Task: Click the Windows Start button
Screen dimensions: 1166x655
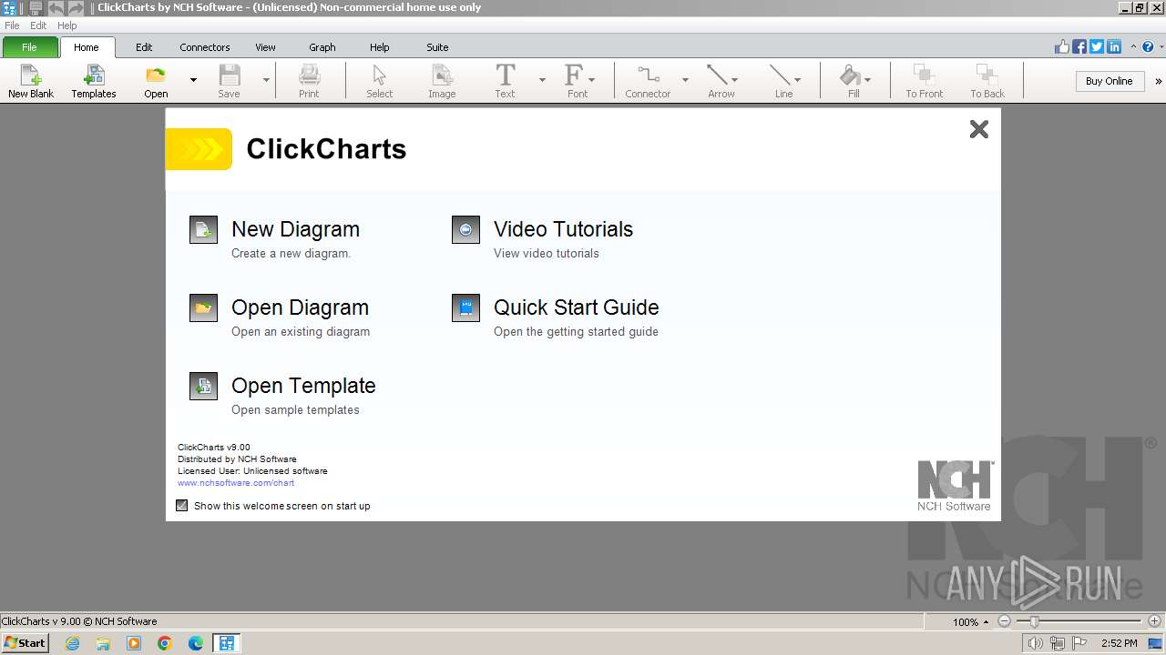Action: pyautogui.click(x=26, y=642)
